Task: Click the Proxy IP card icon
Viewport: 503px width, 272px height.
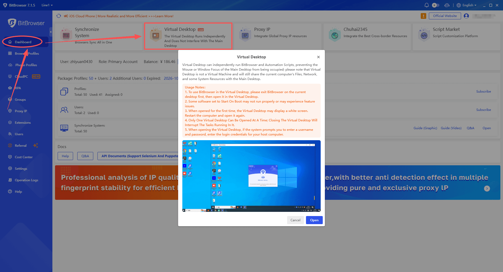Action: [x=245, y=35]
